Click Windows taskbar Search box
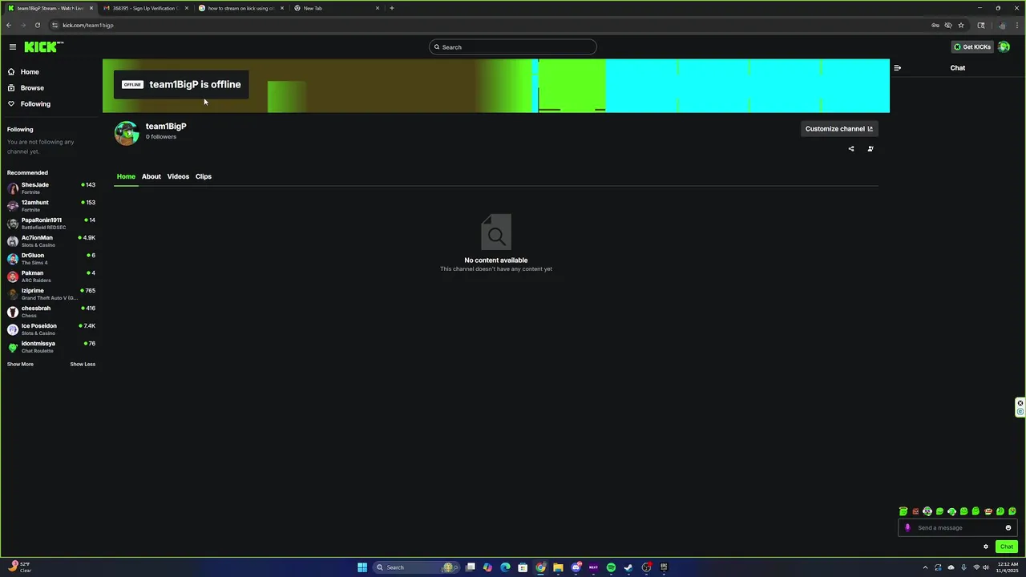The height and width of the screenshot is (577, 1026). coord(417,567)
